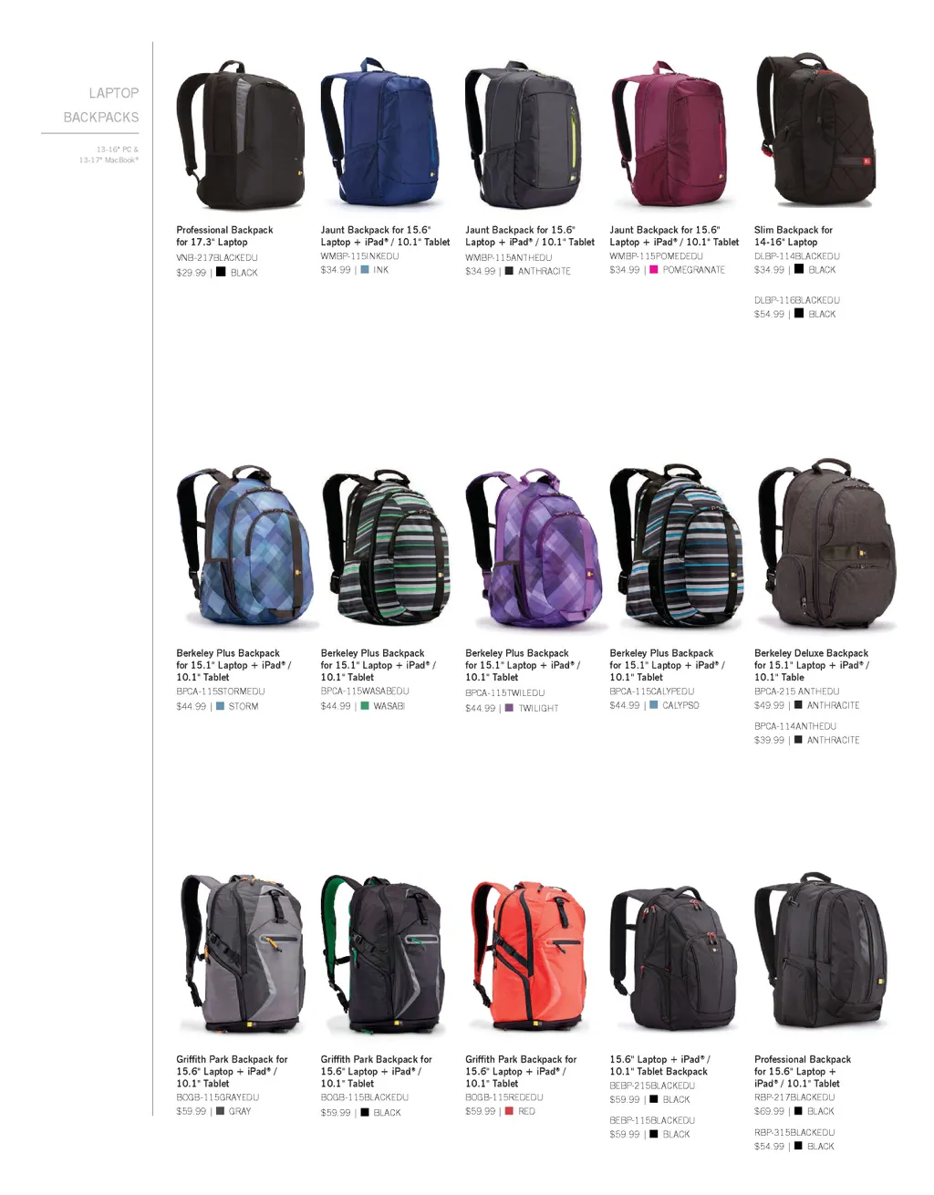Click the Professional Backpack 17.3" black thumbnail
934x1195 pixels.
[241, 137]
